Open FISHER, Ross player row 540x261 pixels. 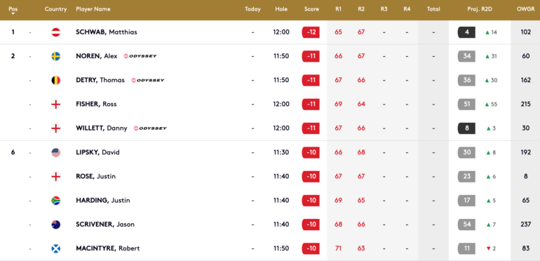coord(270,105)
